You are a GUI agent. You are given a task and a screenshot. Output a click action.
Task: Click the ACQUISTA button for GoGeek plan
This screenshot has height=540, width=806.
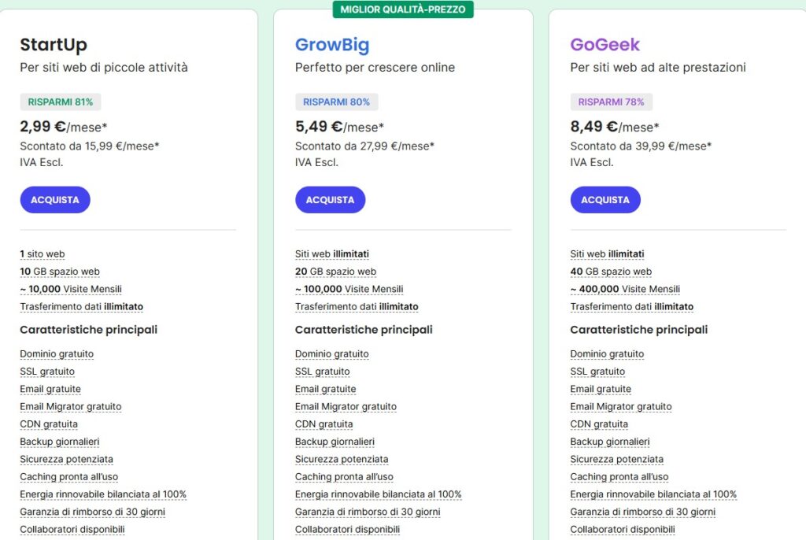605,199
